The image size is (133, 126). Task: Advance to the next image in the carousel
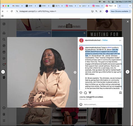click(75, 72)
